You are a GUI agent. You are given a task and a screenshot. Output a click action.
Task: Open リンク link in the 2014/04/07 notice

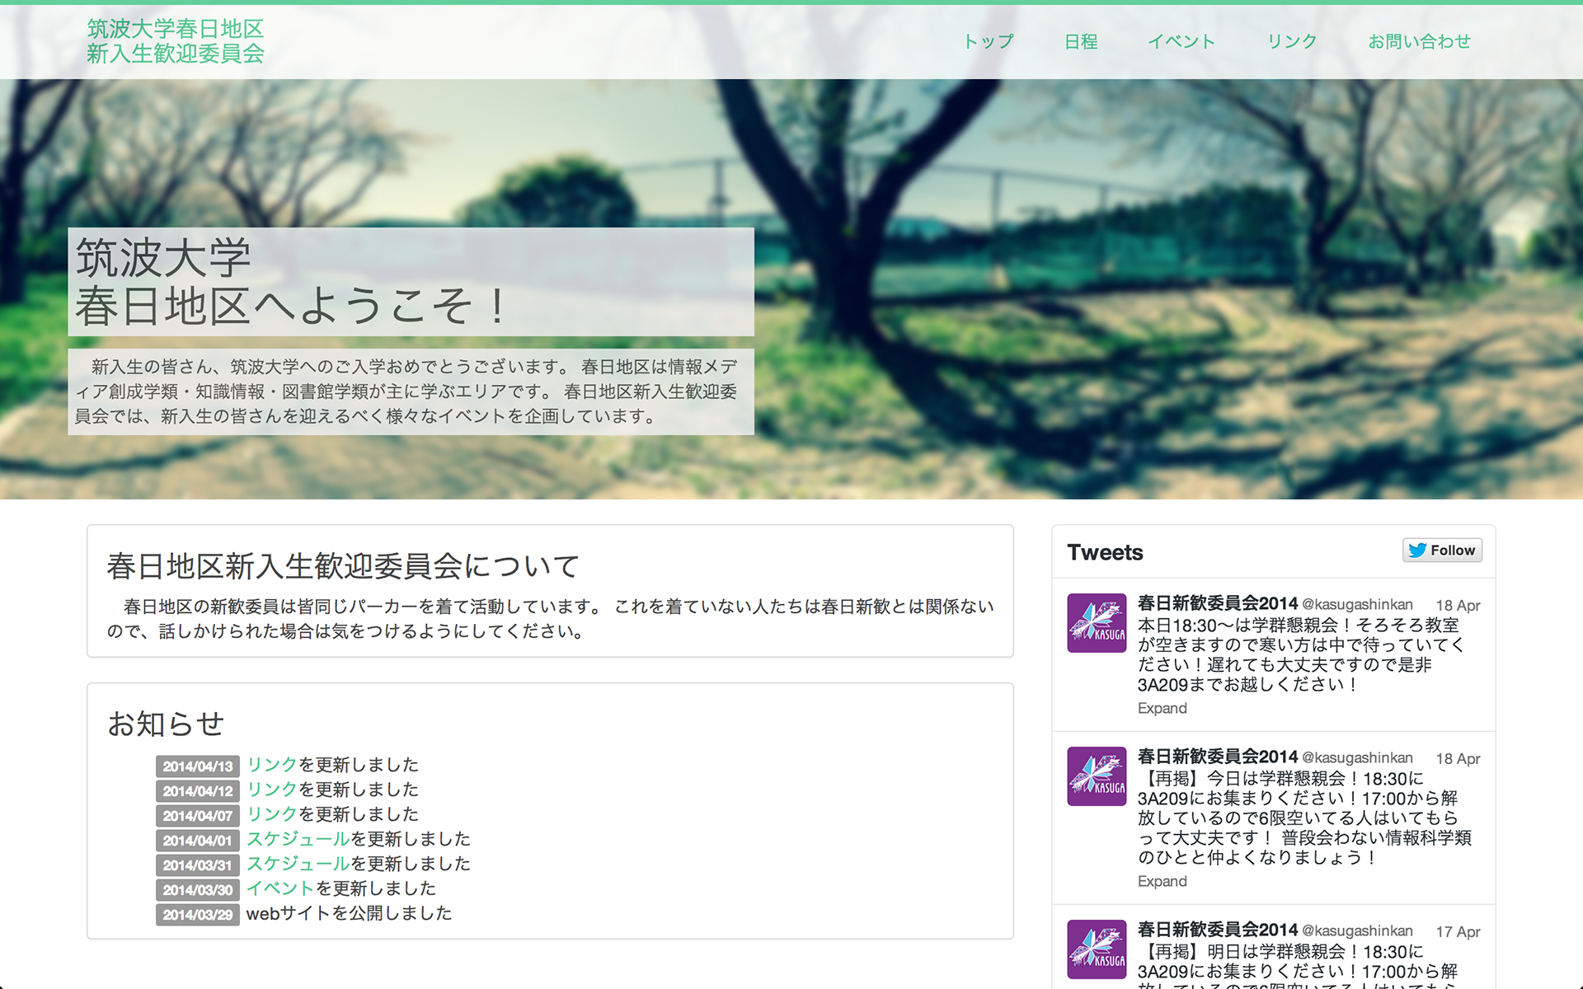(272, 814)
